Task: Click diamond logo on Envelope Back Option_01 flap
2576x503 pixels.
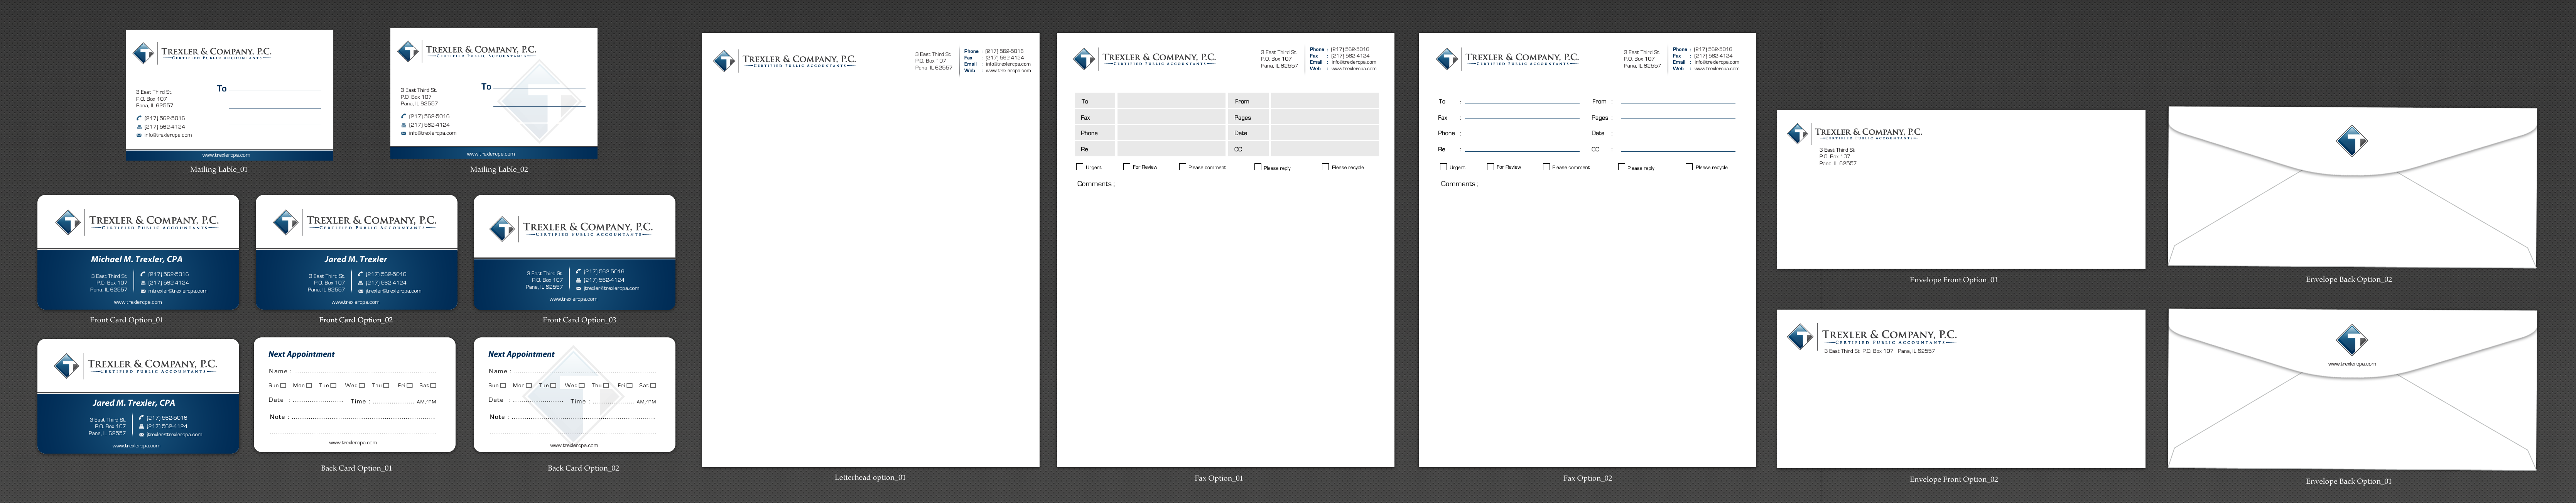Action: click(2351, 340)
